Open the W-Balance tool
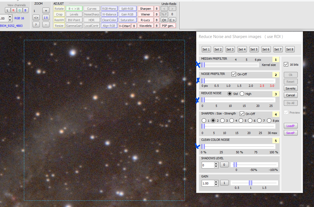This screenshot has width=314, height=207. pos(109,14)
